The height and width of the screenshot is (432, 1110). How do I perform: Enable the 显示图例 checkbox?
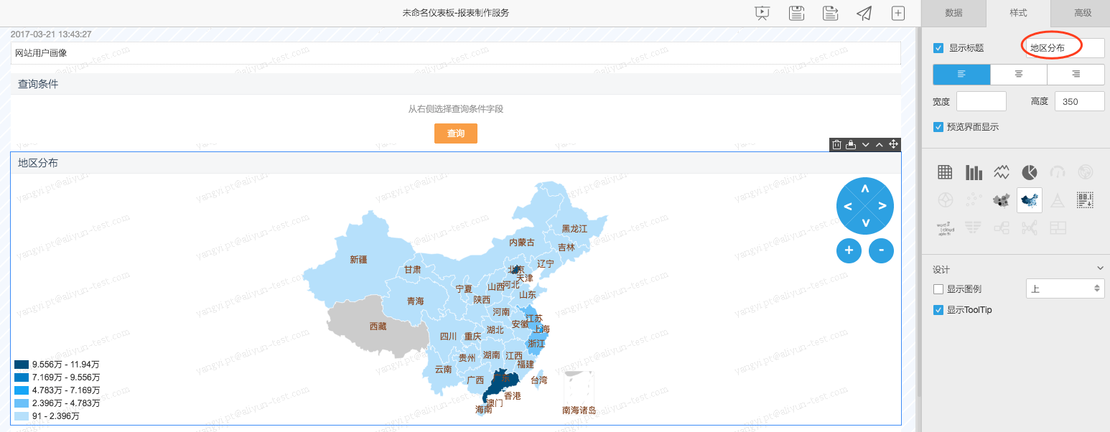[938, 288]
